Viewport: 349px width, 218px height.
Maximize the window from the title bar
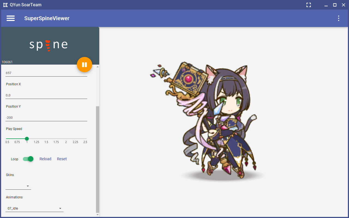[335, 5]
